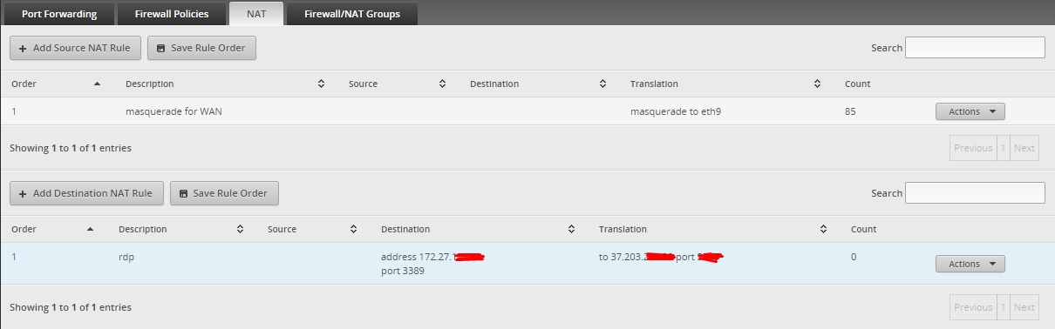1055x329 pixels.
Task: Sort source NAT table by Source
Action: [398, 84]
